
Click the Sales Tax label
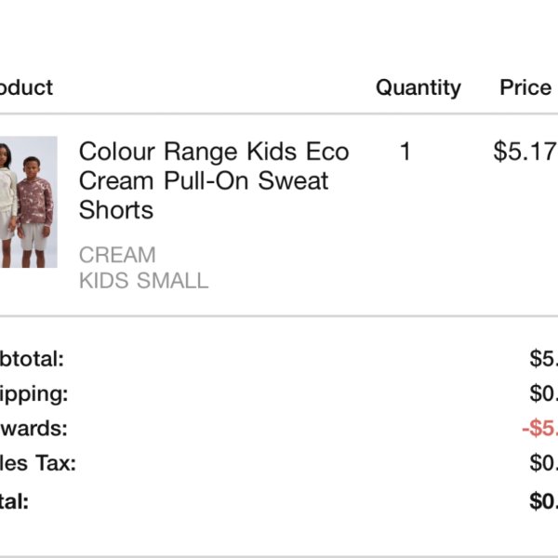38,463
